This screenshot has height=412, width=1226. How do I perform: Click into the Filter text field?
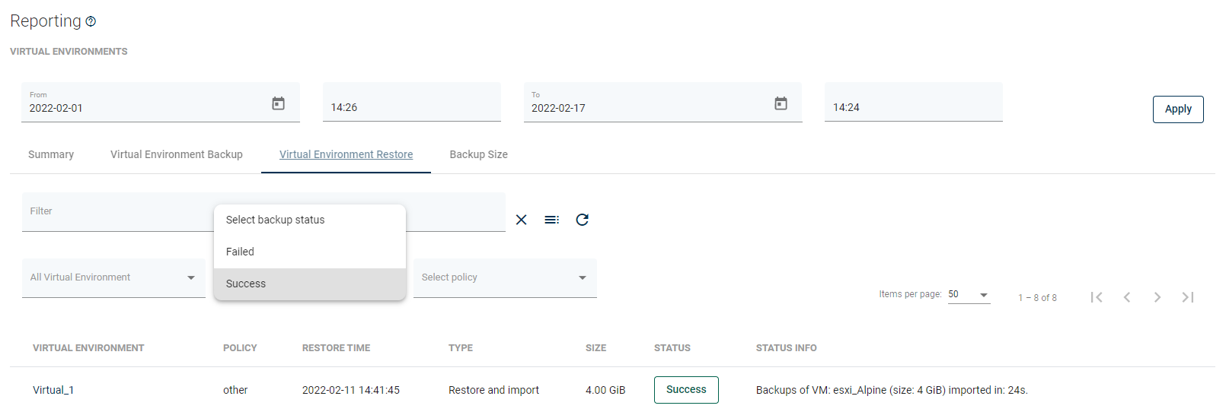click(114, 212)
